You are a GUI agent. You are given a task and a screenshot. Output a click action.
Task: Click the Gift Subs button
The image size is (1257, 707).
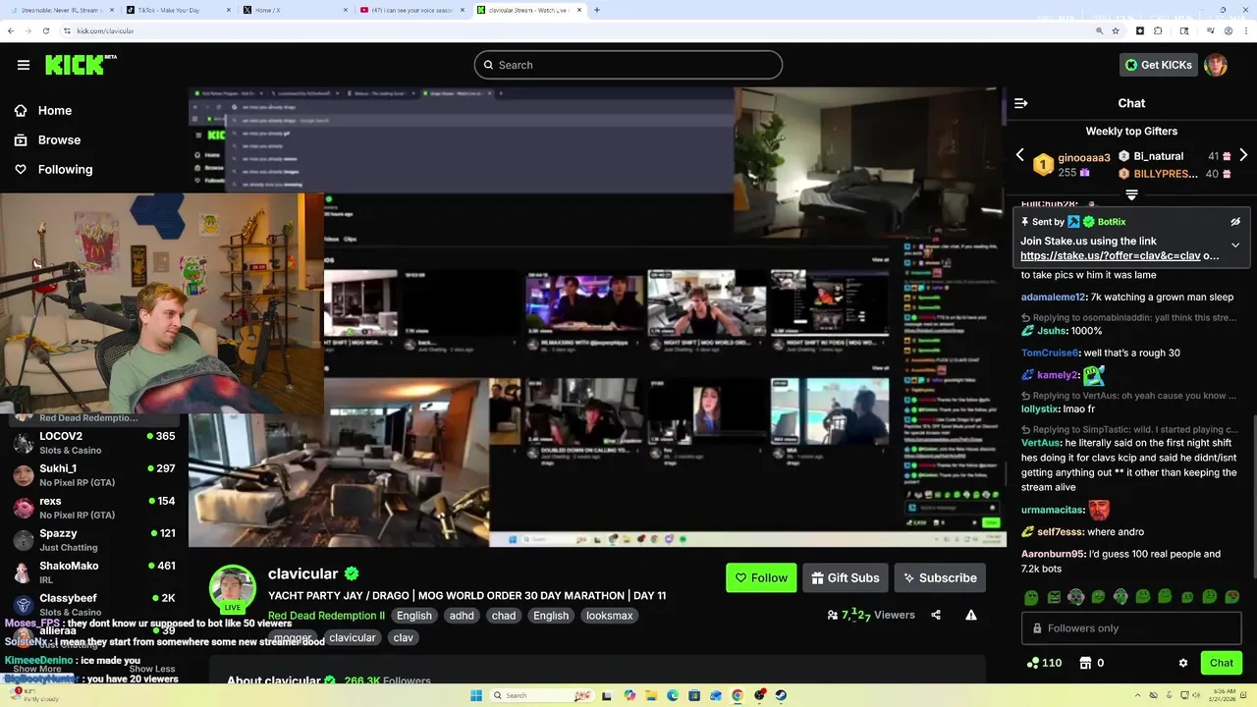[x=846, y=578]
